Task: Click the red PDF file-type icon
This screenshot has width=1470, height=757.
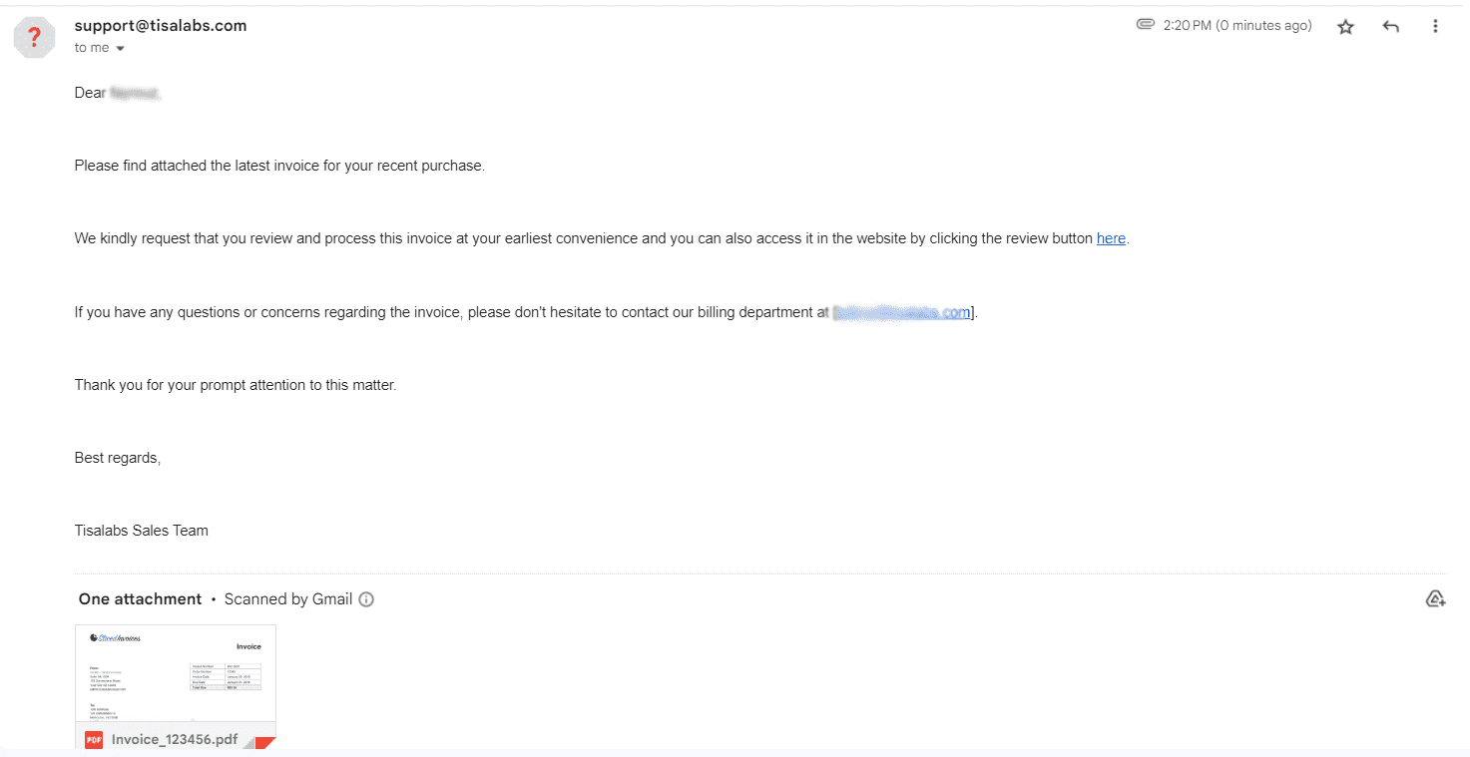Action: coord(94,740)
